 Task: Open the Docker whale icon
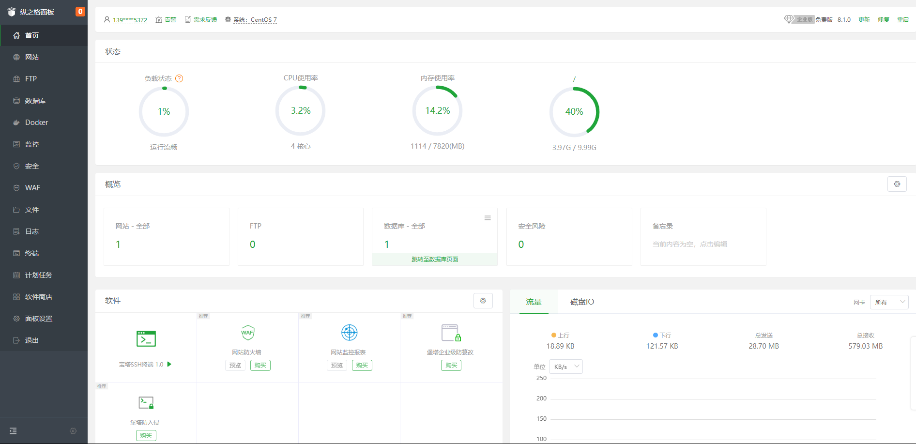(x=16, y=122)
